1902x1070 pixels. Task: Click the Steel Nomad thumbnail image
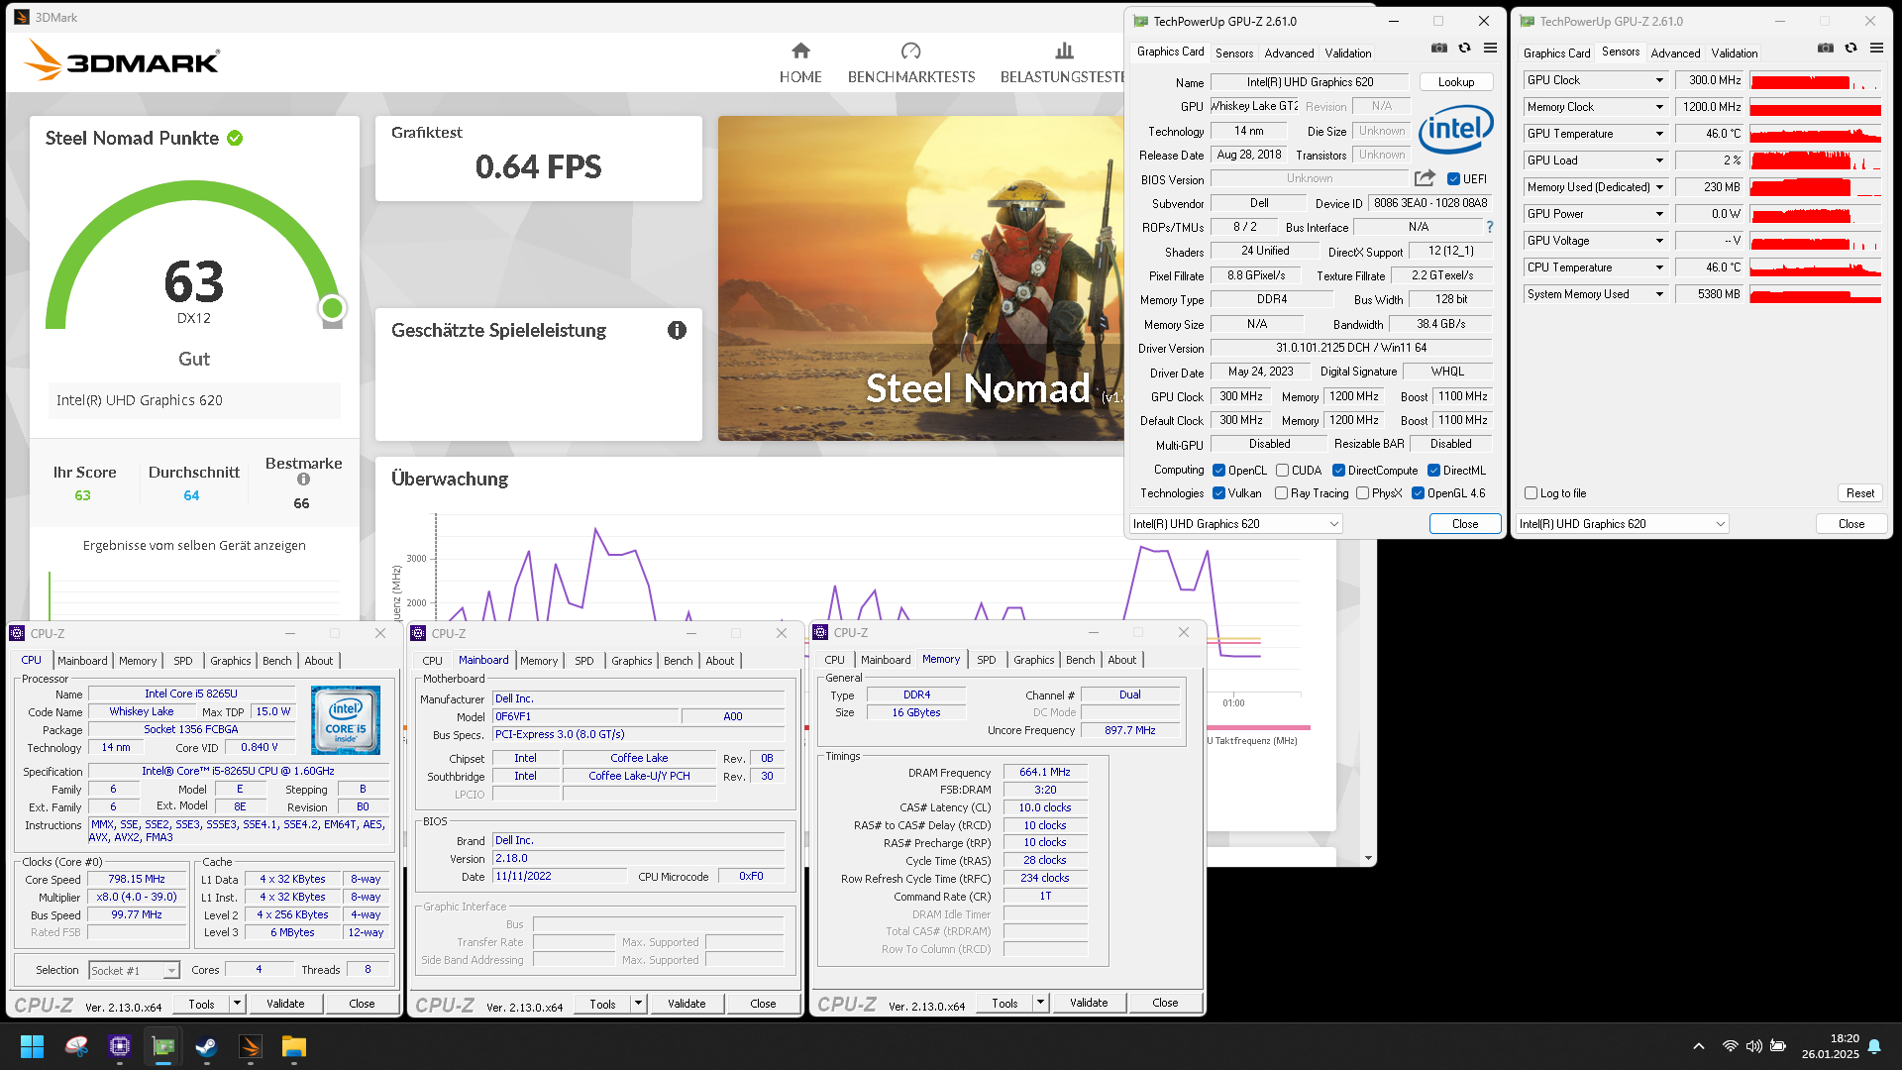[x=921, y=278]
